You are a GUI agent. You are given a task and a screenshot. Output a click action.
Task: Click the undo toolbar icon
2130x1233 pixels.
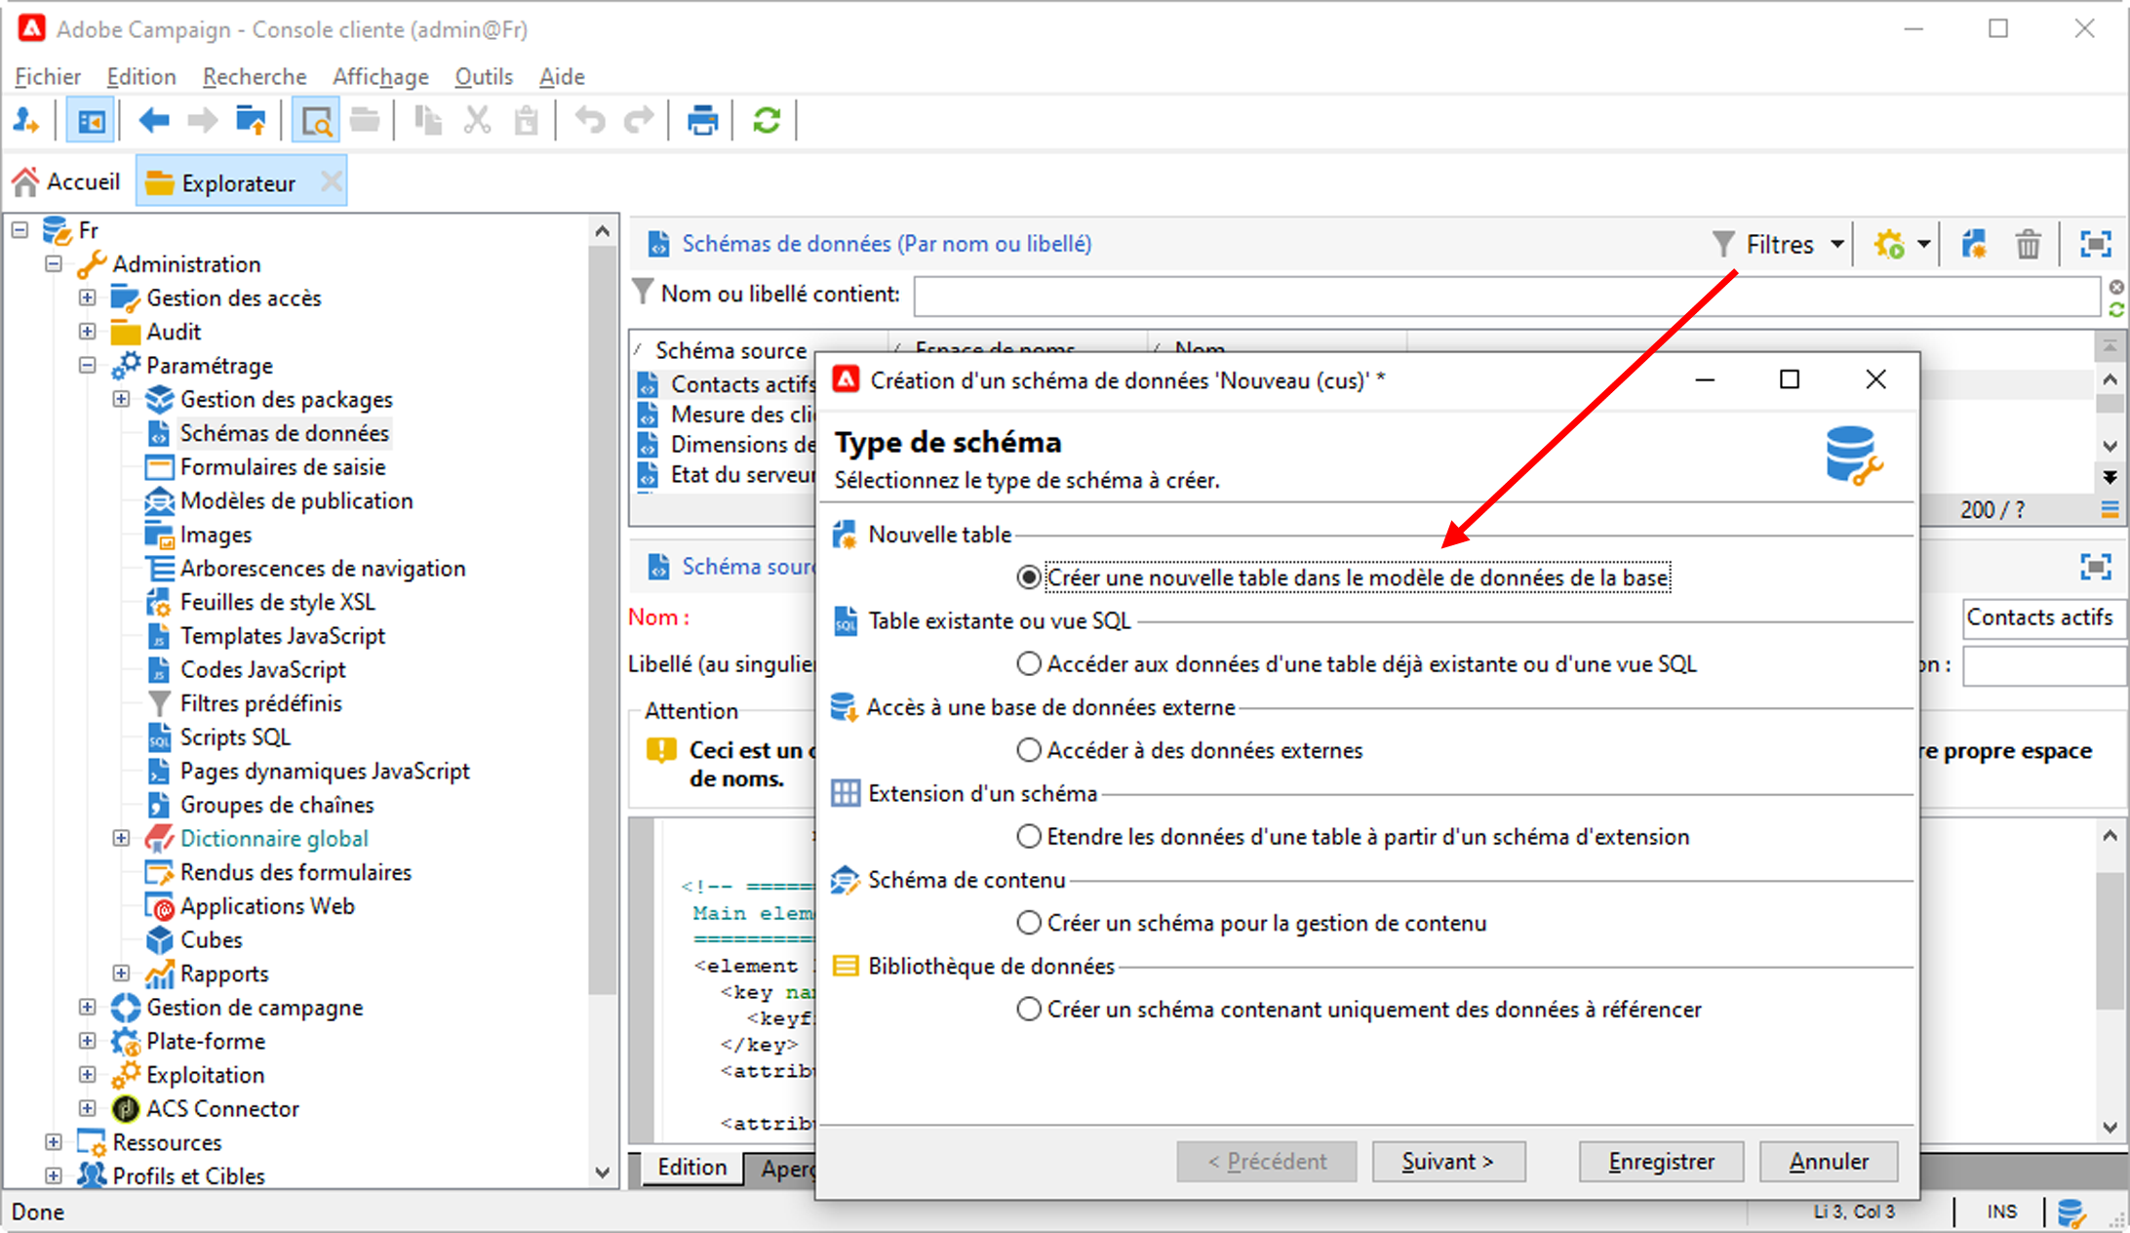pos(589,121)
